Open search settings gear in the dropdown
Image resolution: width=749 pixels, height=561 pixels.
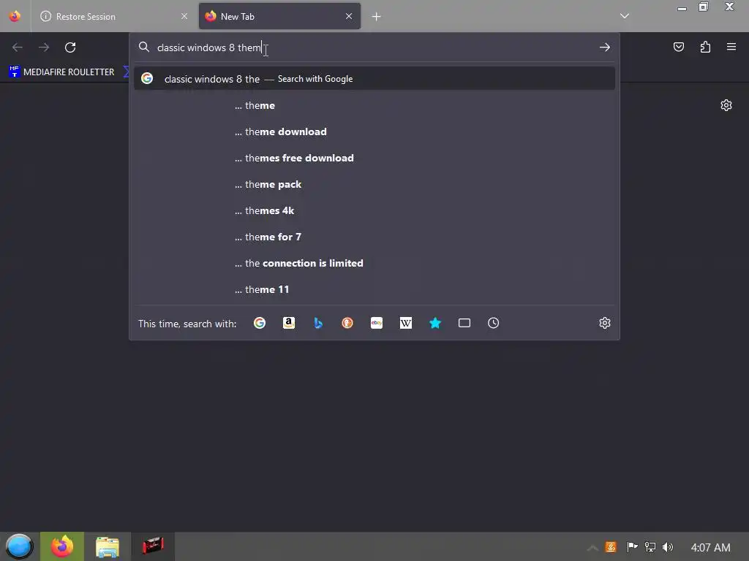tap(605, 323)
